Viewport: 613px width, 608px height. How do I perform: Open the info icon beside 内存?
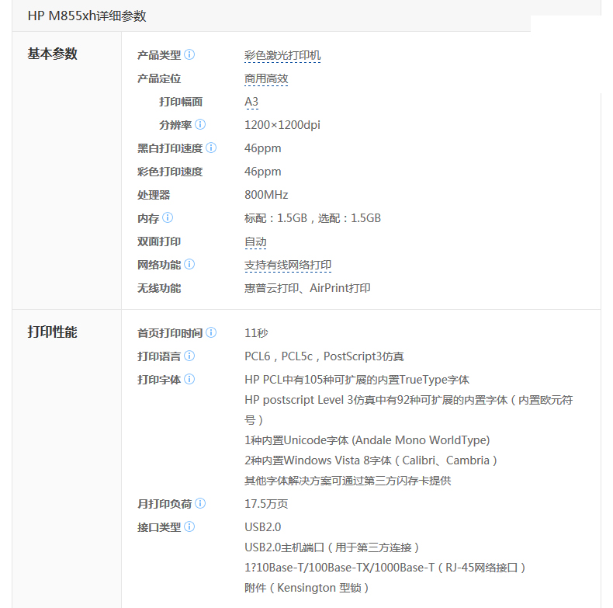(x=168, y=217)
